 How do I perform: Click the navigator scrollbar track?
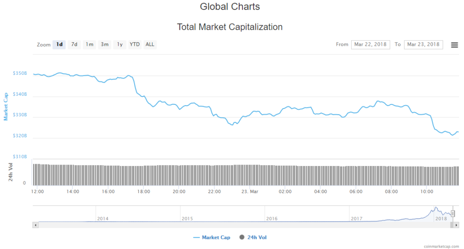[x=227, y=225]
